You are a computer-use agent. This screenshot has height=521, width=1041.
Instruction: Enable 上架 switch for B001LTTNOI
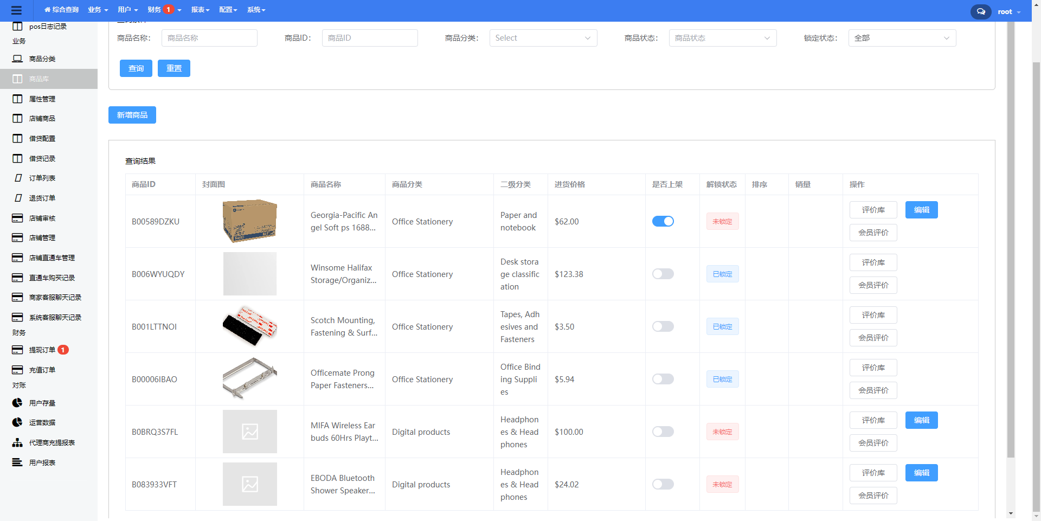click(663, 326)
